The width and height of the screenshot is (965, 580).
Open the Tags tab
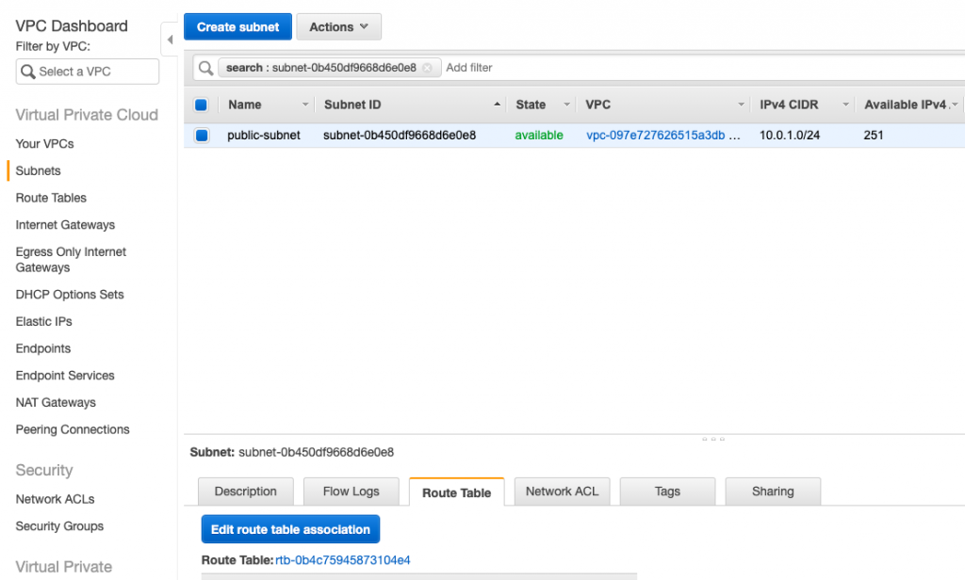(x=667, y=491)
